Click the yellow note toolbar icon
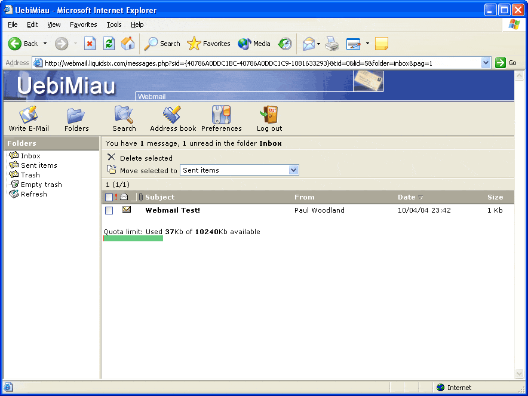The width and height of the screenshot is (528, 396). [x=381, y=44]
